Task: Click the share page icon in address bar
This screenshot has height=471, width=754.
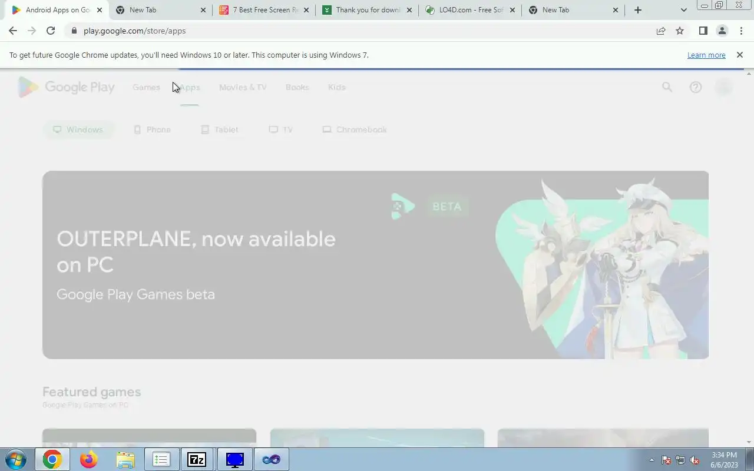Action: [x=661, y=31]
